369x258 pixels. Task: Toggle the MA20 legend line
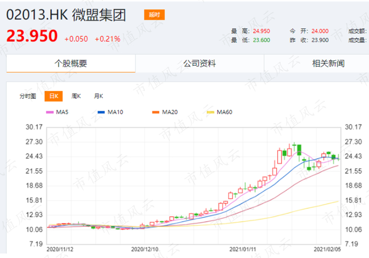(165, 112)
